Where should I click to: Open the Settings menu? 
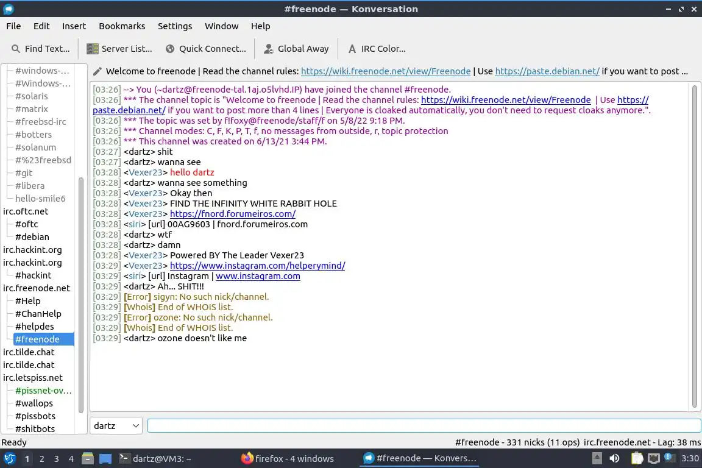175,26
